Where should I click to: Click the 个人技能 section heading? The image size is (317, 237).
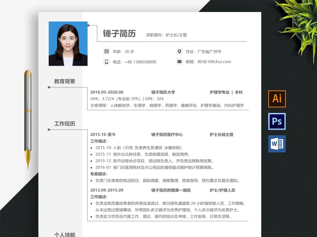pyautogui.click(x=65, y=235)
